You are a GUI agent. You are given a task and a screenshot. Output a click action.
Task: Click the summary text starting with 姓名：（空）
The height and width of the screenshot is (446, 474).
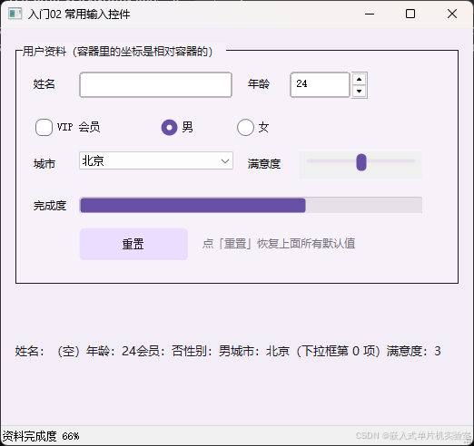tap(228, 351)
